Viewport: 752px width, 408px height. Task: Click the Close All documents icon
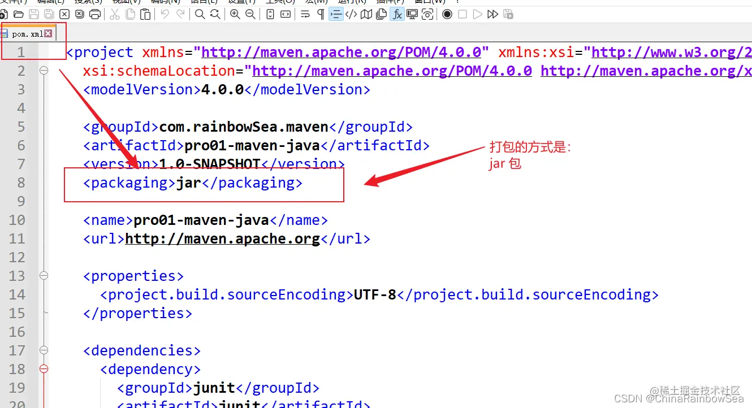click(x=80, y=14)
